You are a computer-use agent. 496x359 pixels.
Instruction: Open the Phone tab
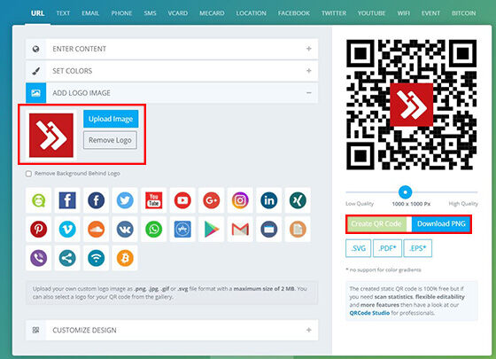point(121,13)
